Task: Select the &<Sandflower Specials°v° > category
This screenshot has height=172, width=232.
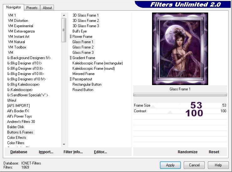Action: [x=28, y=95]
